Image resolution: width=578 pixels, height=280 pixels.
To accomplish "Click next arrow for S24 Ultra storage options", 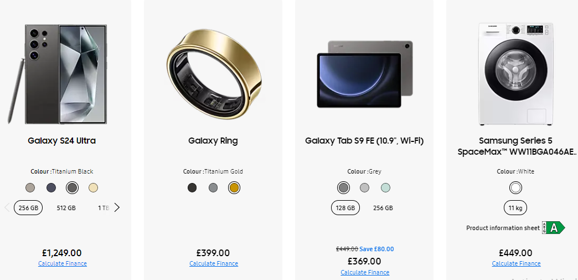I will (x=117, y=208).
